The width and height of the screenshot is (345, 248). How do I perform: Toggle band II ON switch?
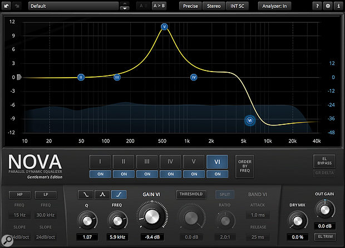coord(124,174)
